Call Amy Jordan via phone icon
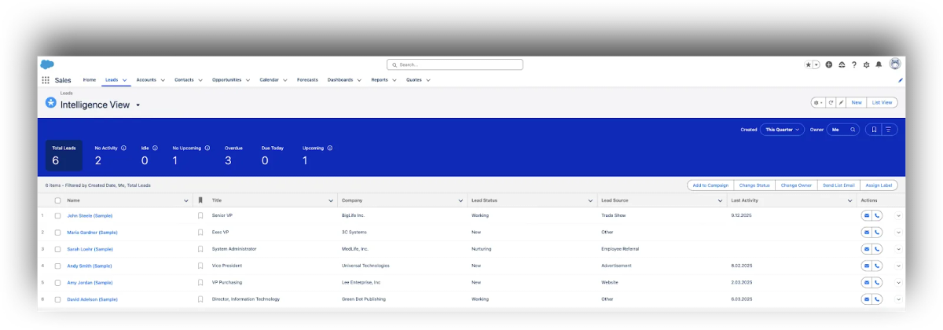The height and width of the screenshot is (330, 943). tap(877, 282)
